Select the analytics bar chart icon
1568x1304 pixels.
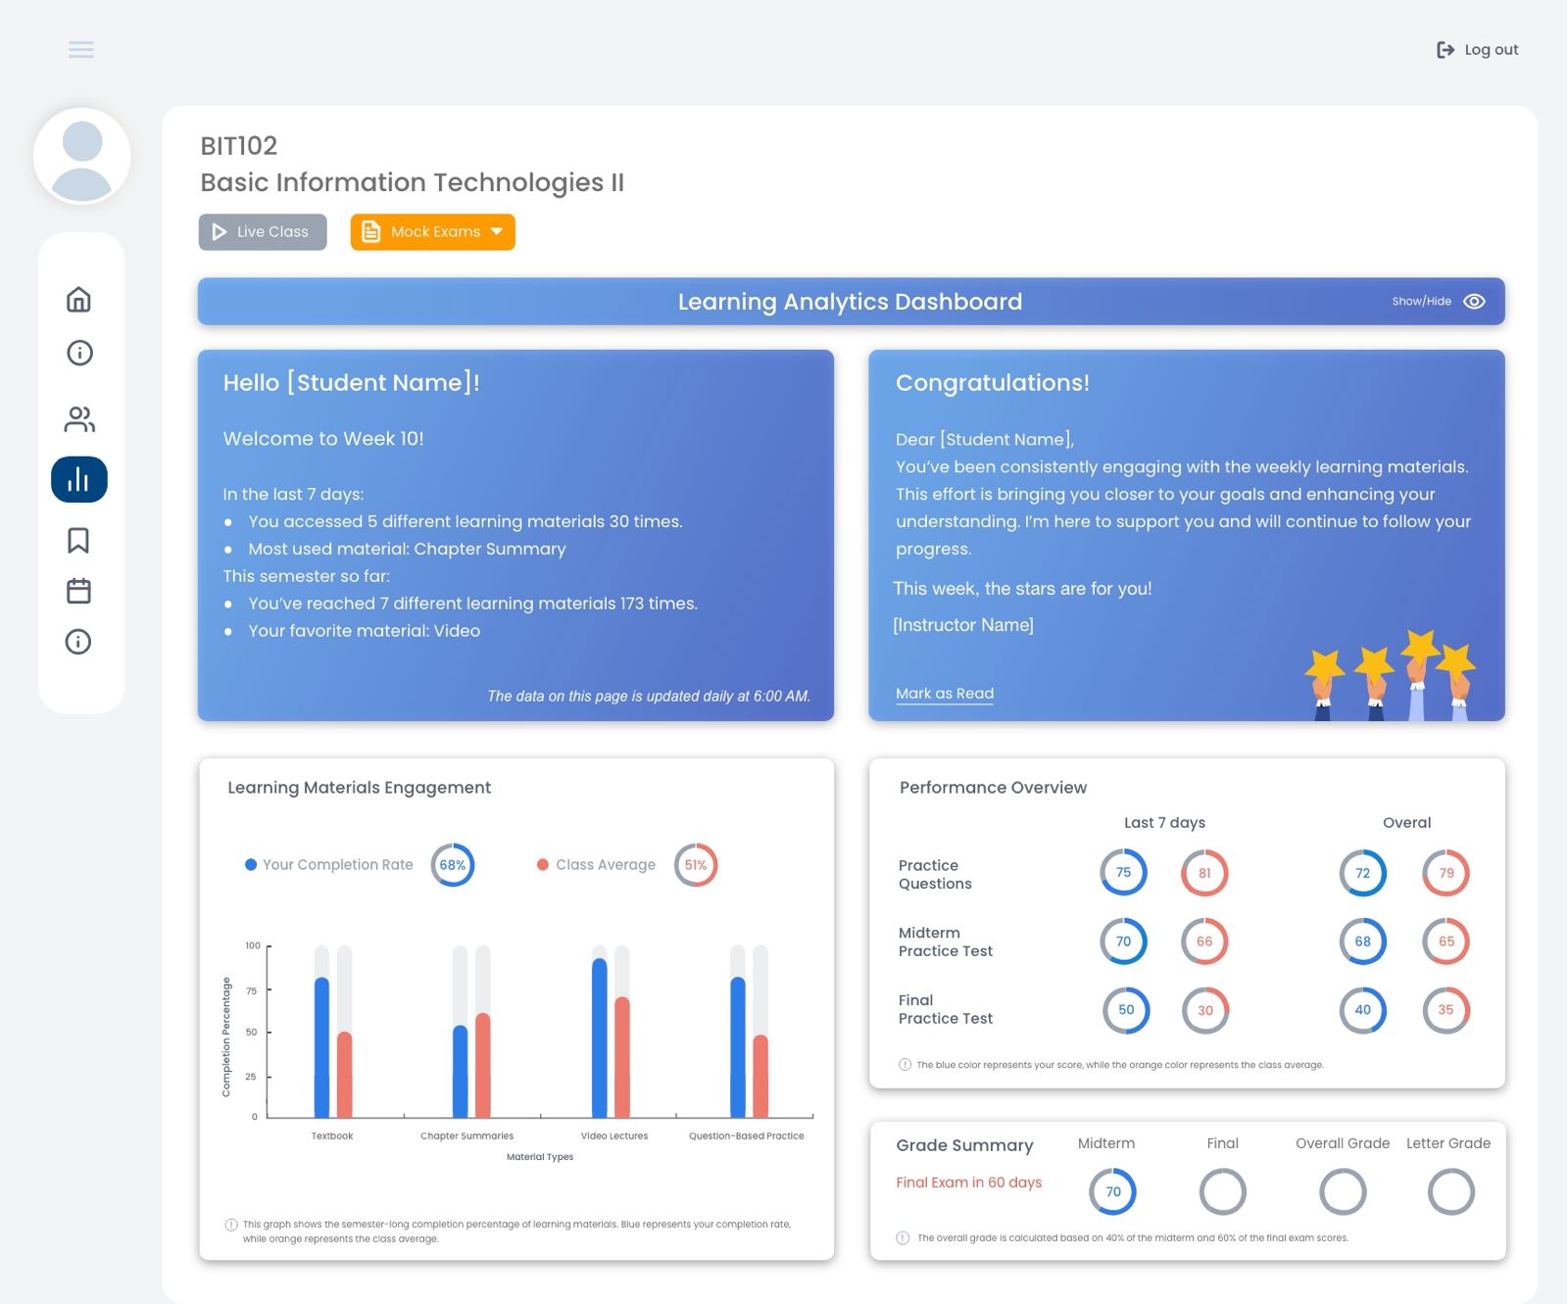point(79,480)
